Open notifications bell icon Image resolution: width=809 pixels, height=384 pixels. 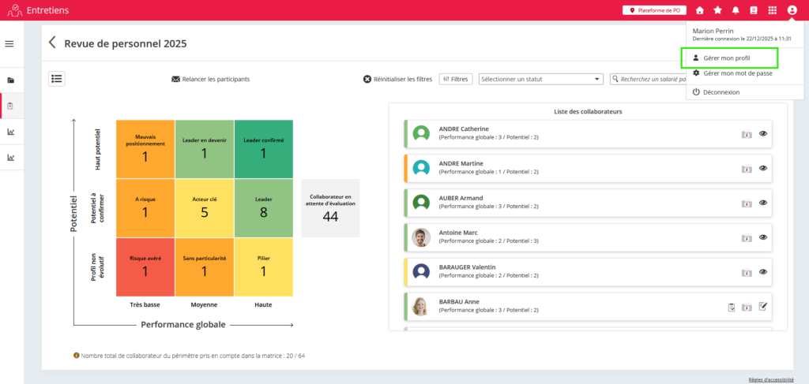pos(736,10)
